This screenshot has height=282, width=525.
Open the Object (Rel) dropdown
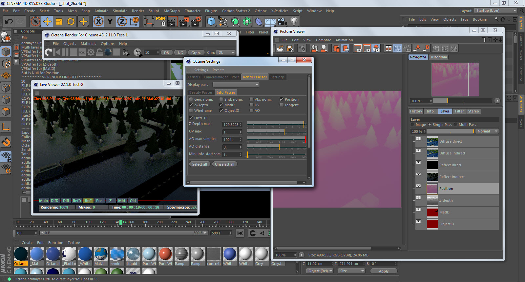coord(320,271)
